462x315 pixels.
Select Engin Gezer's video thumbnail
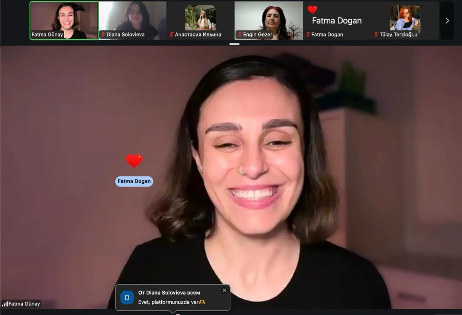click(269, 20)
